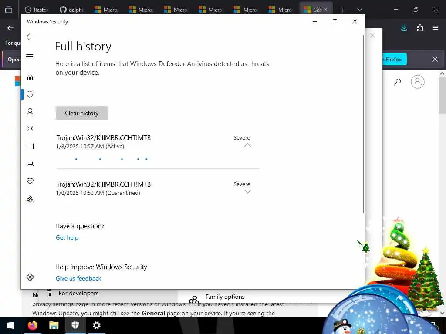This screenshot has width=446, height=334.
Task: Close the active General browser tab
Action: 325,10
